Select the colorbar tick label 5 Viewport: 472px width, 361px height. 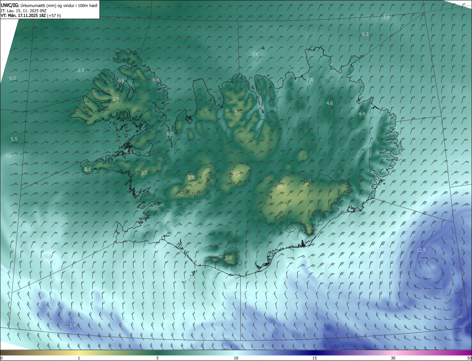157,358
